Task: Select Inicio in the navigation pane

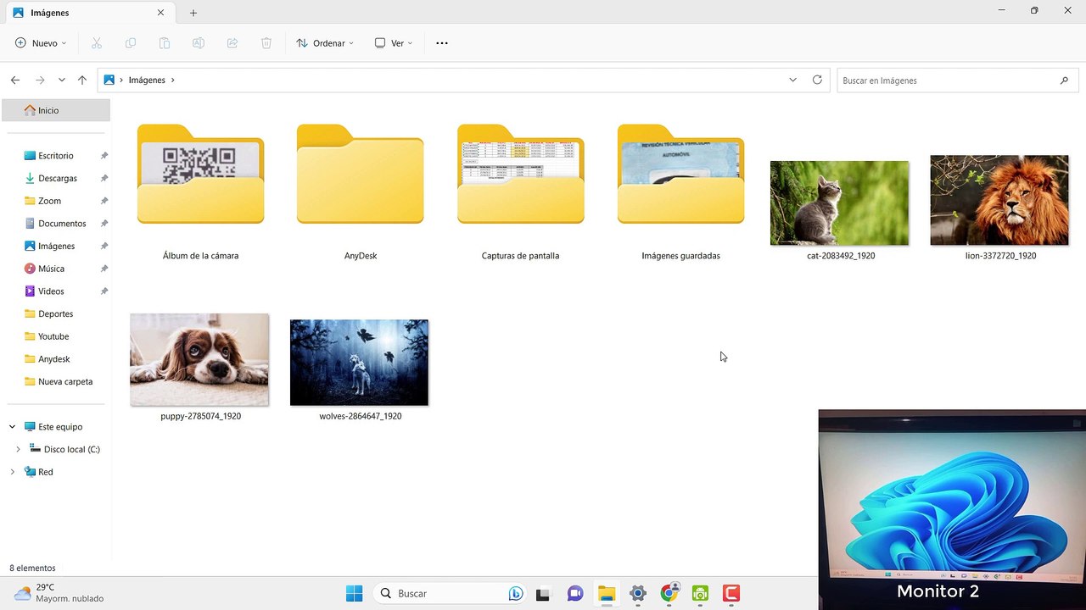Action: pyautogui.click(x=56, y=110)
